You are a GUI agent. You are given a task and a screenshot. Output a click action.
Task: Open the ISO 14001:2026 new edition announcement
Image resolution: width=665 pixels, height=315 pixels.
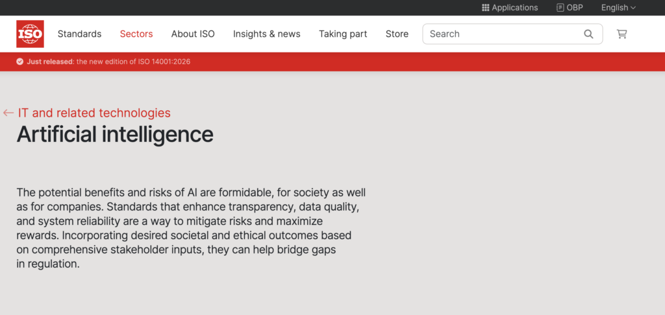point(132,62)
